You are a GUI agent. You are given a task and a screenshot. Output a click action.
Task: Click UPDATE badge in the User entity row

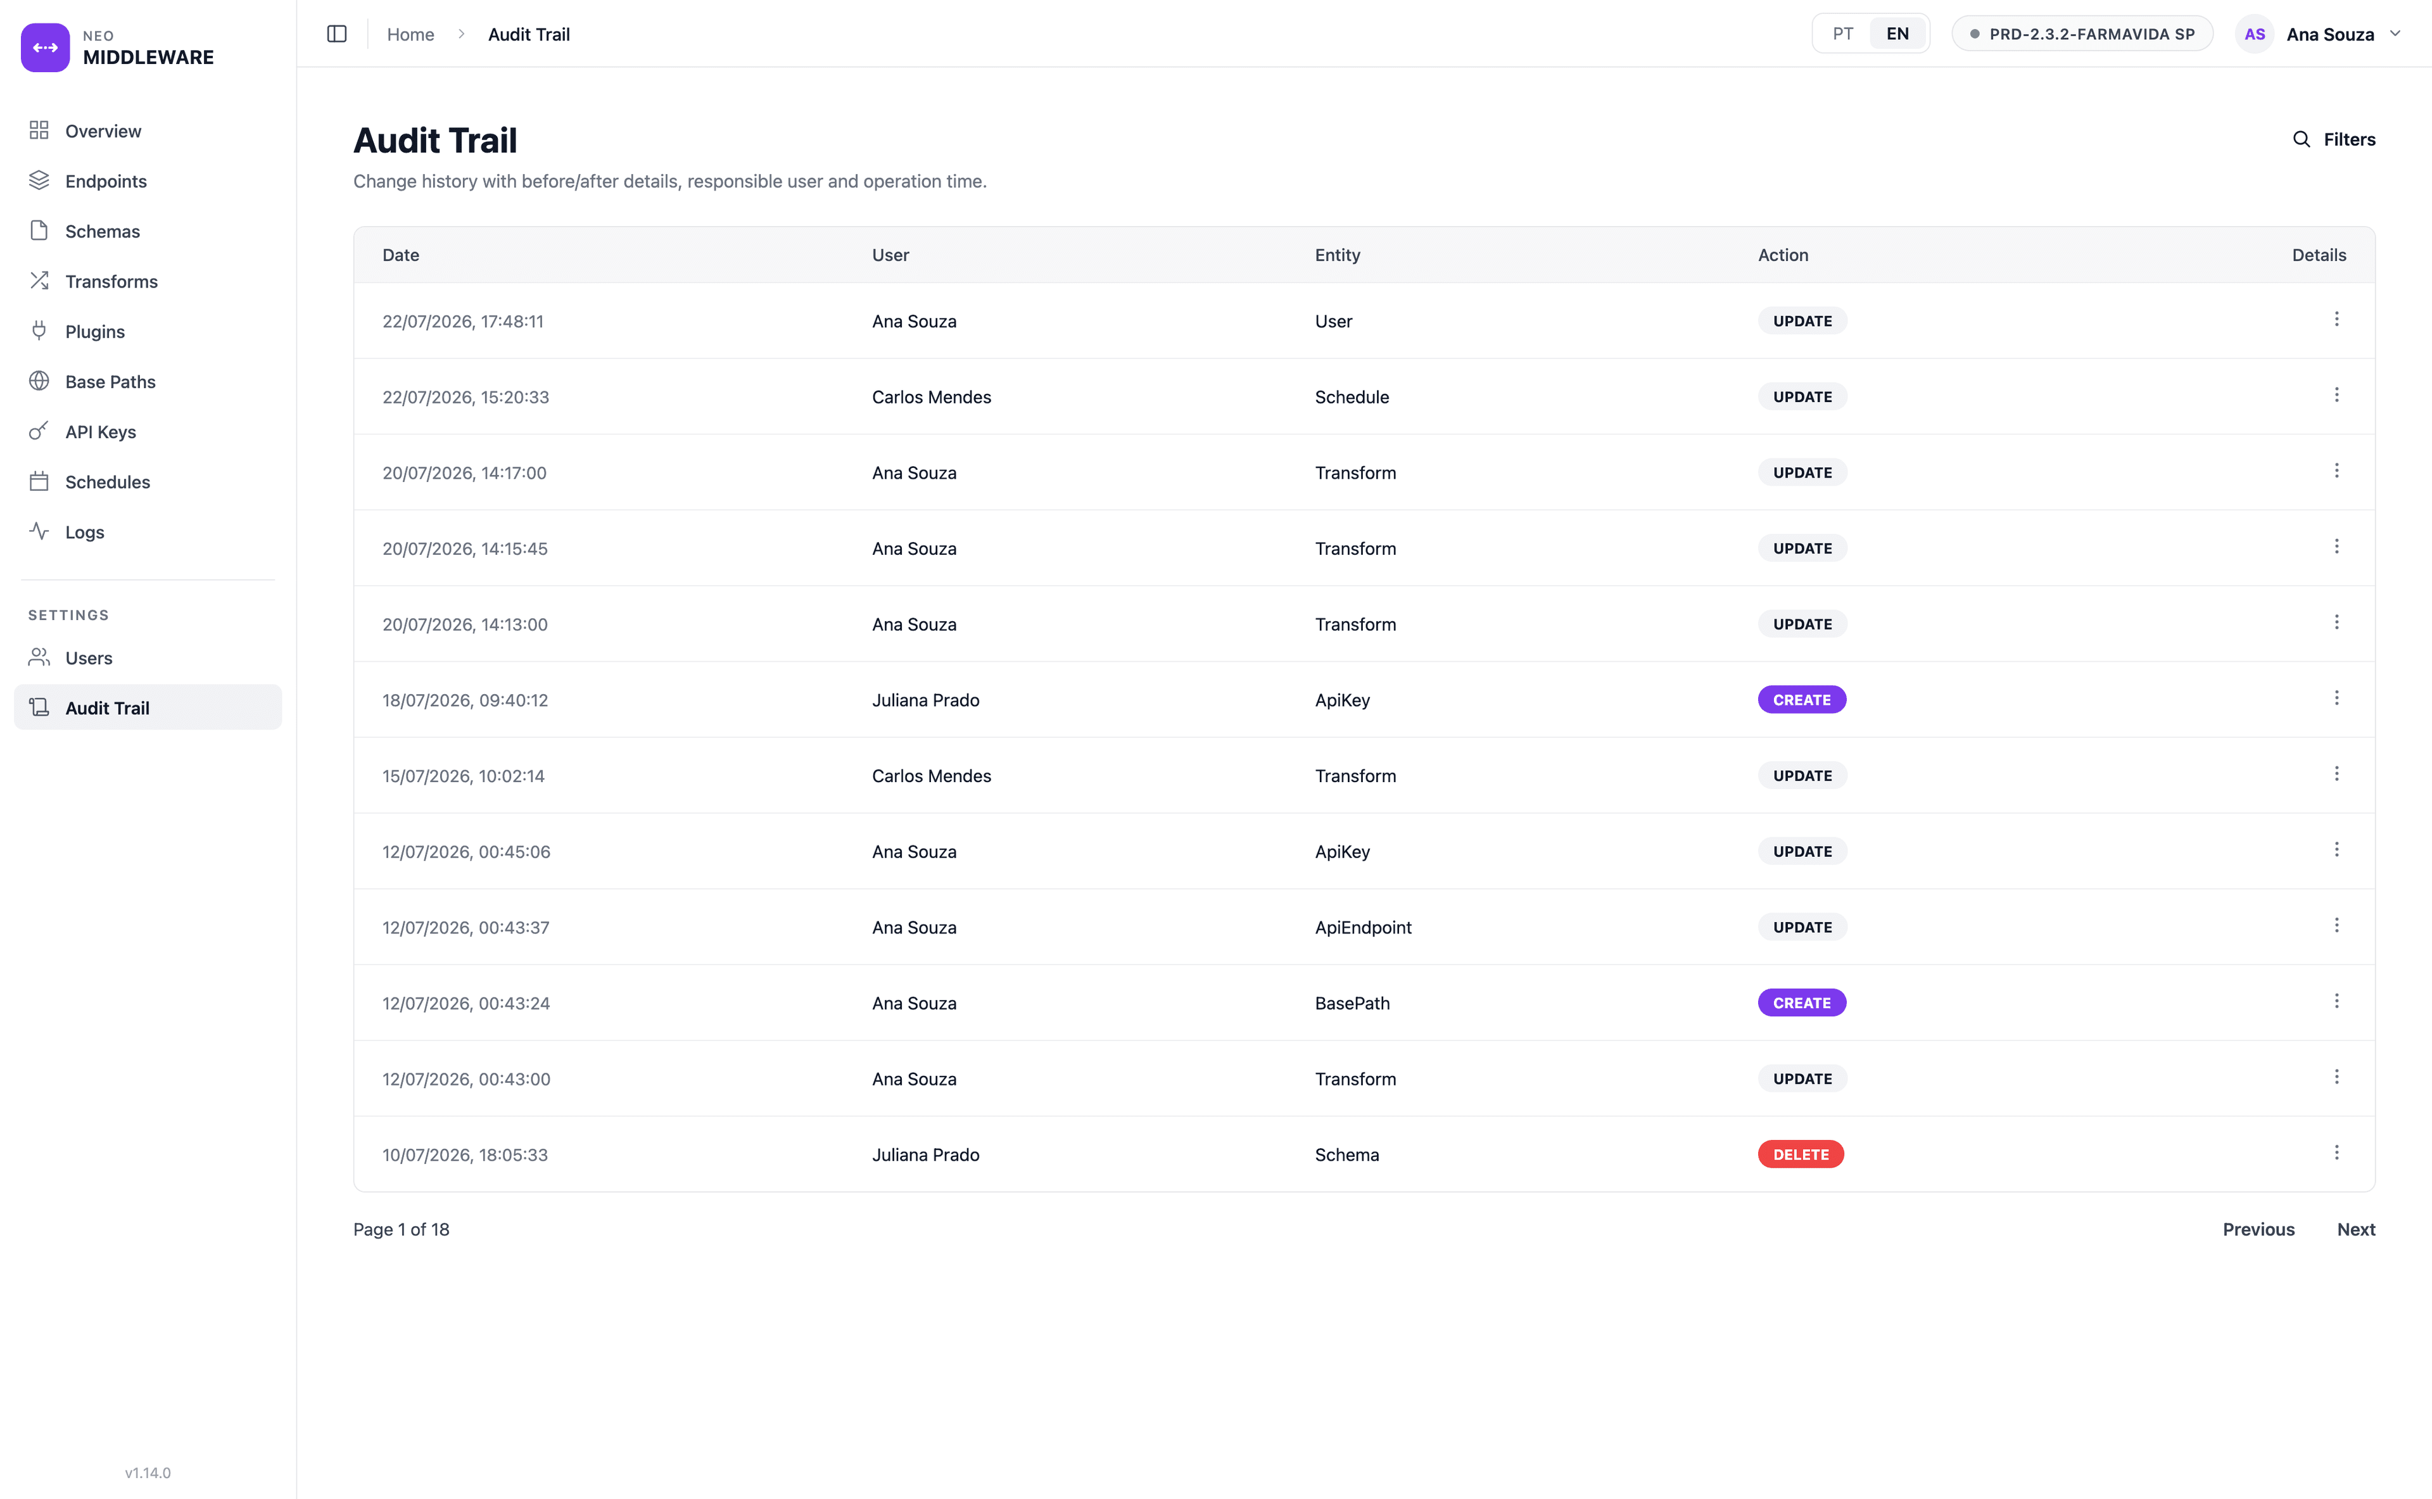pos(1802,321)
